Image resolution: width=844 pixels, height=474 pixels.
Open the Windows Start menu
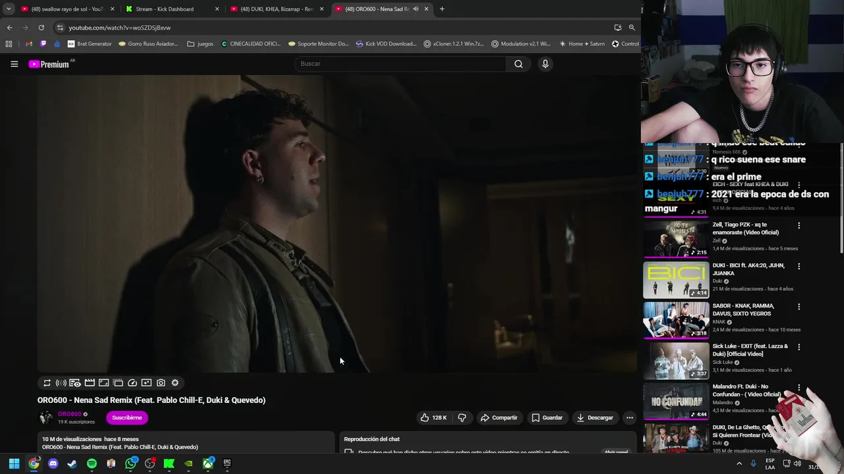[14, 463]
